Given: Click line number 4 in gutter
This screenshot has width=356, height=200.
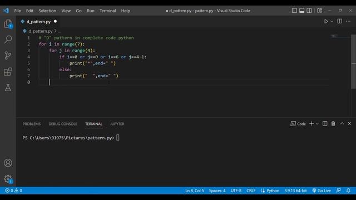Looking at the screenshot, I should pyautogui.click(x=28, y=57).
